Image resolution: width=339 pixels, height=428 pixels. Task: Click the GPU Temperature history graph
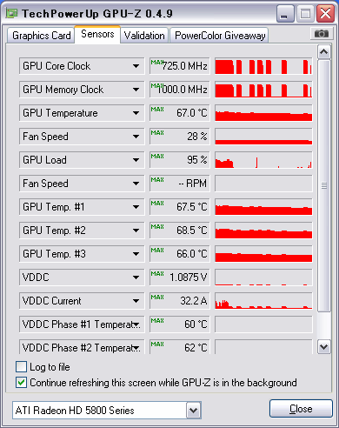click(x=263, y=113)
